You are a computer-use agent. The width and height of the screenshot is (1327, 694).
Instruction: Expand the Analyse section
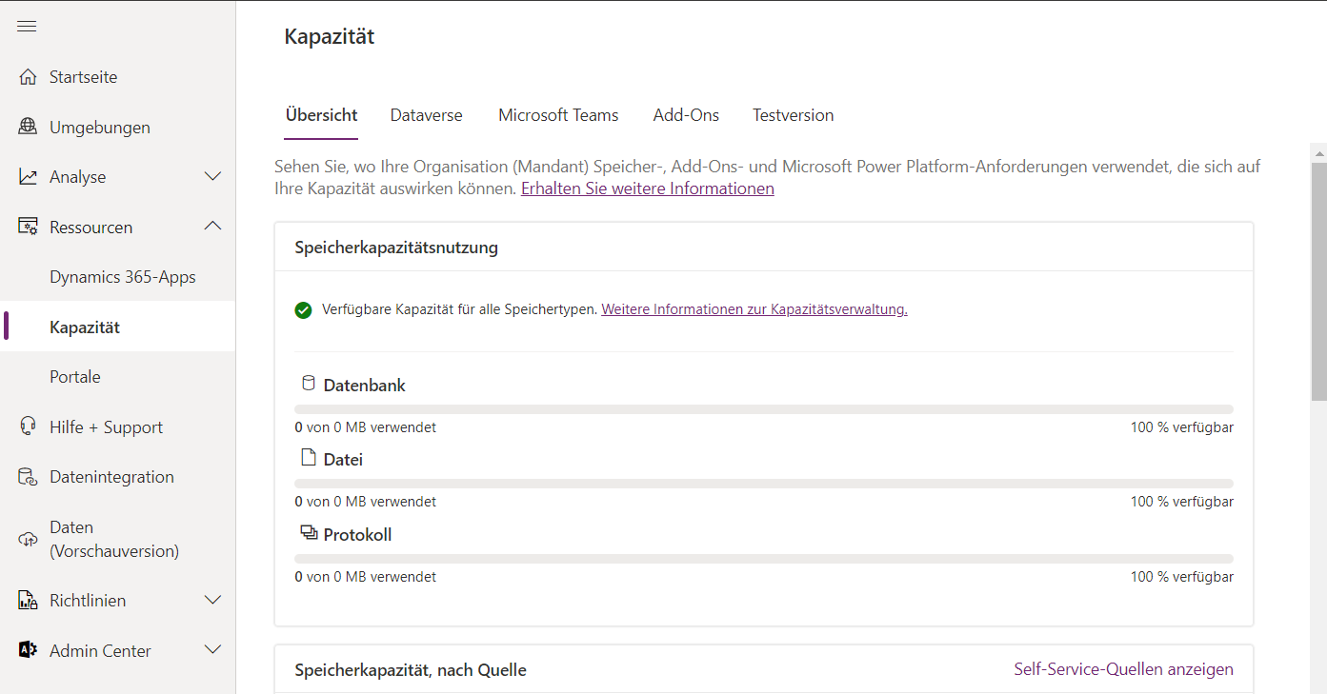[x=212, y=176]
